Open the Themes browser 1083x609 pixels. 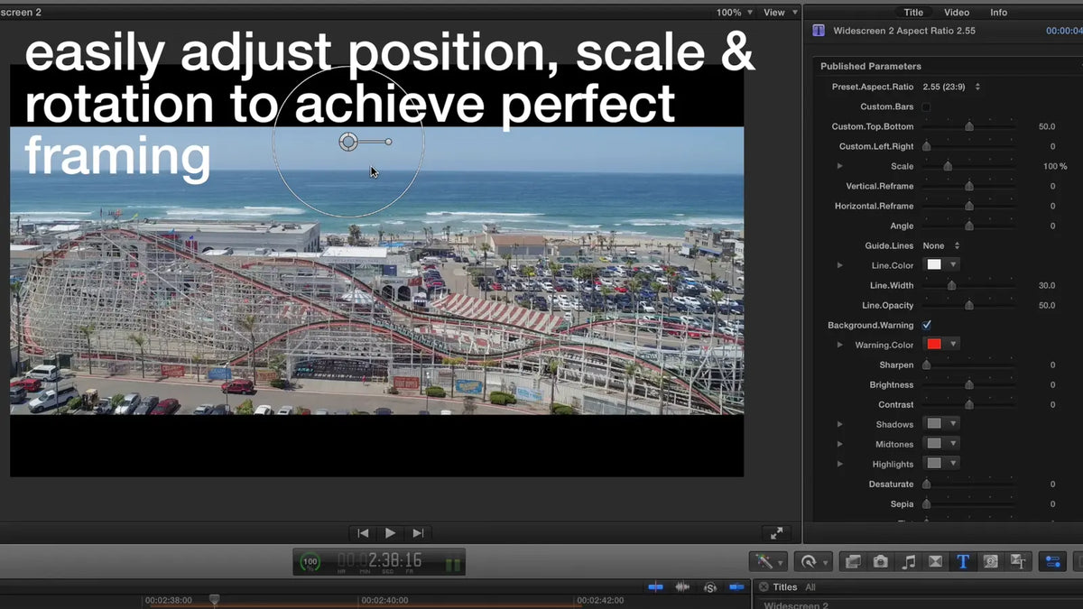click(x=1018, y=561)
